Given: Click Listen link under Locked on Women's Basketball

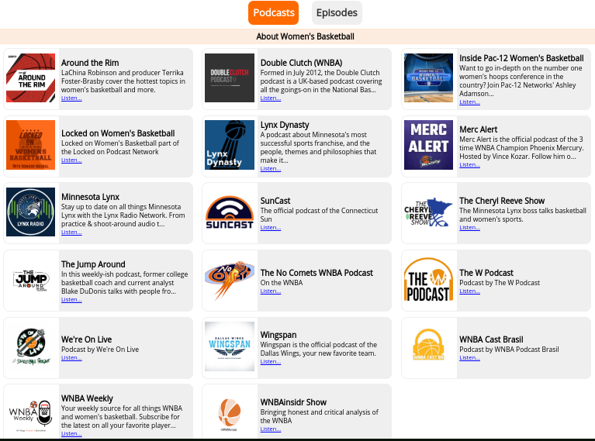Looking at the screenshot, I should (71, 160).
